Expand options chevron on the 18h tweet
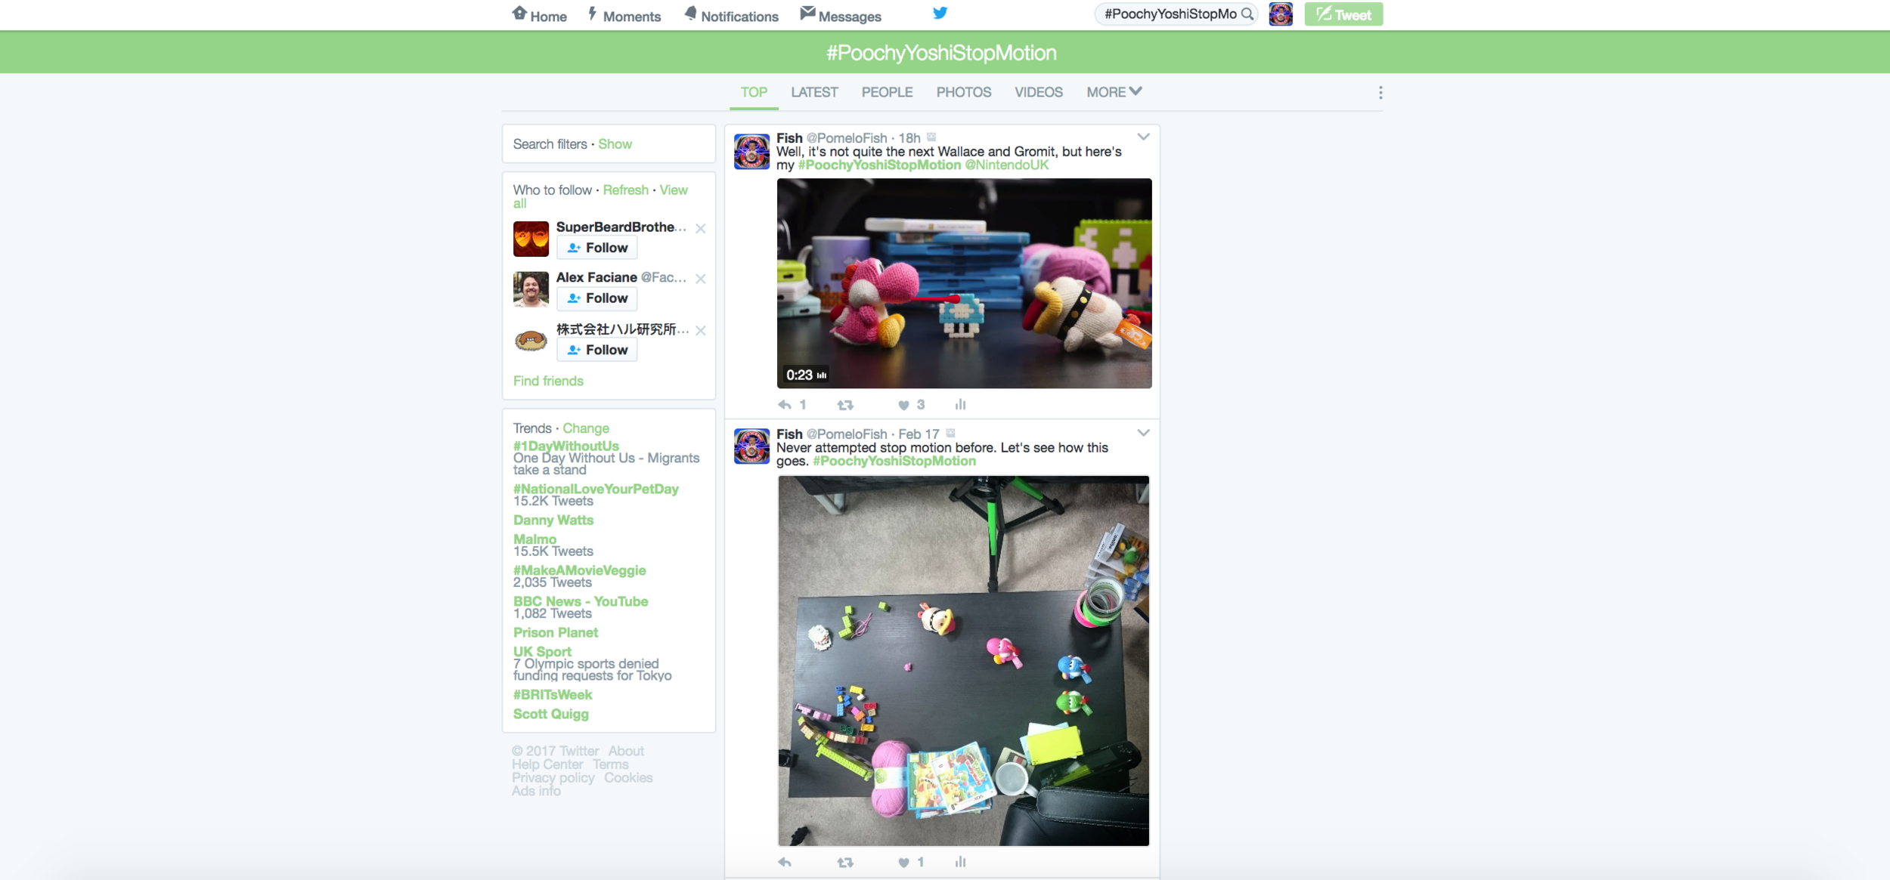This screenshot has width=1890, height=880. 1143,137
